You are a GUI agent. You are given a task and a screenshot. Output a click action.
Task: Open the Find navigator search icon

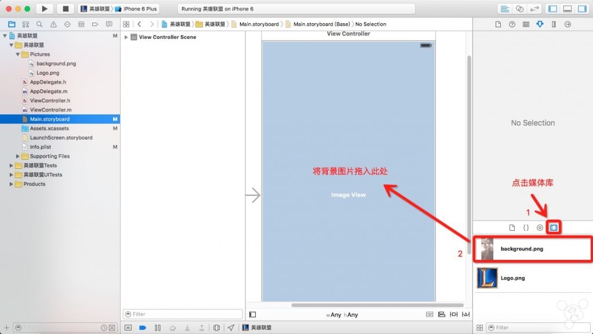[39, 24]
